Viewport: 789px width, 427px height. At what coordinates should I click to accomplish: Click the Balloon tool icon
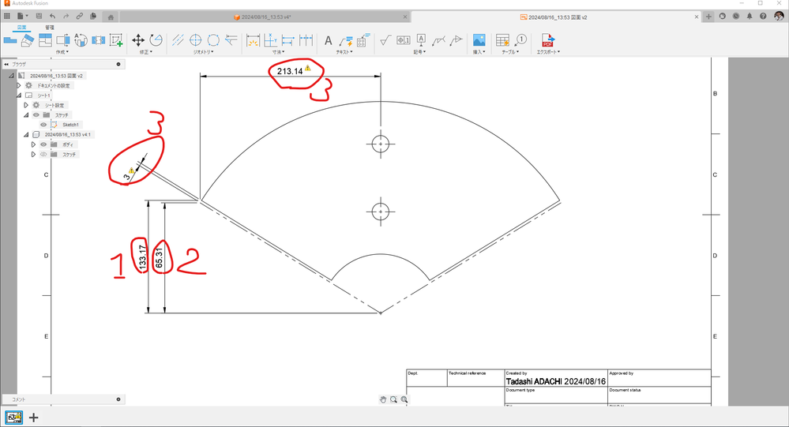pyautogui.click(x=520, y=39)
